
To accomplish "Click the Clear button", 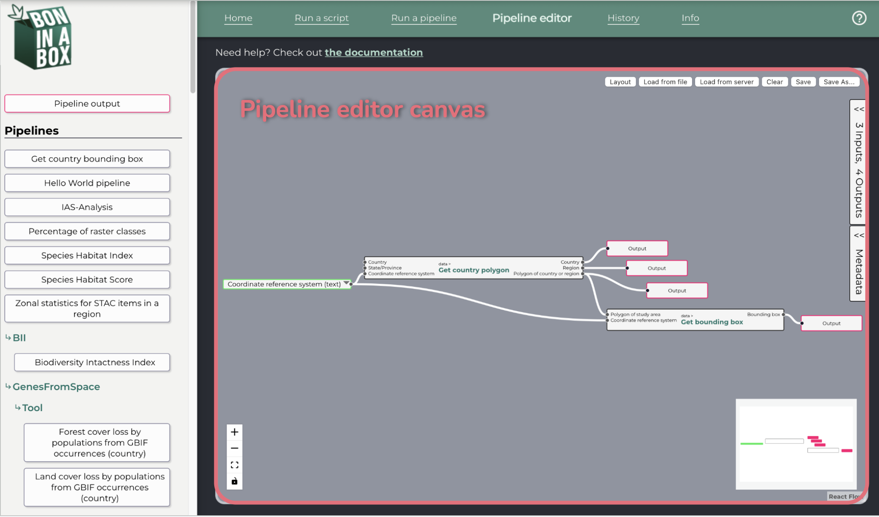I will click(x=774, y=82).
